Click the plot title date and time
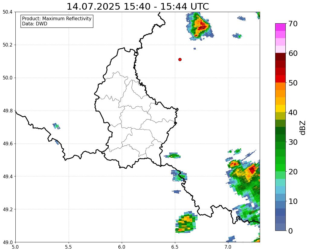The height and width of the screenshot is (252, 309). tap(138, 7)
